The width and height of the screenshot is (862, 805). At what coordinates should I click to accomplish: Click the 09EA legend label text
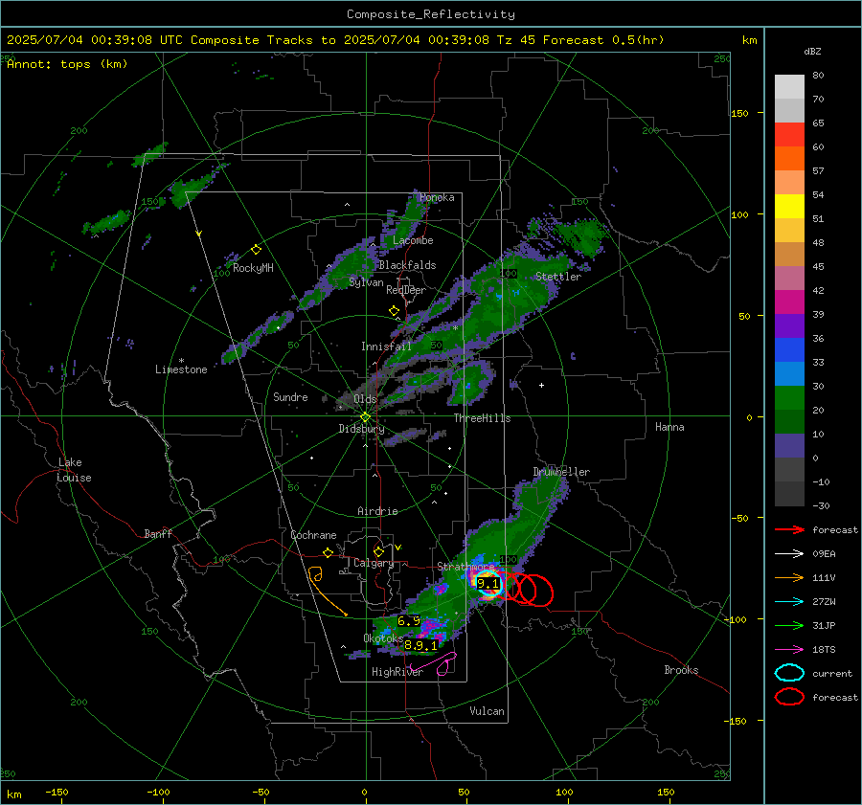824,554
